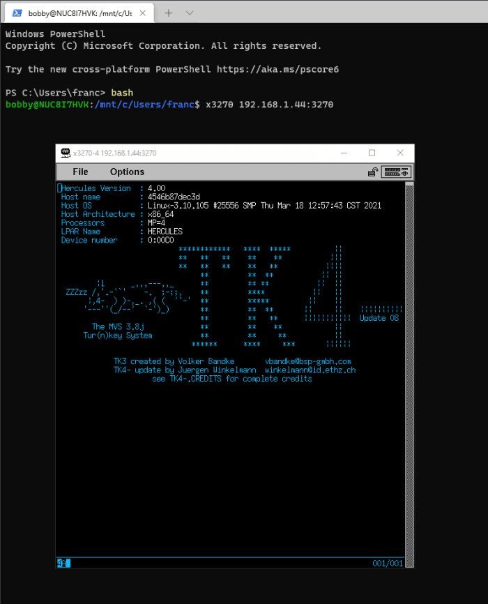Click the 4A status indicator at bottom left
488x604 pixels.
pos(63,563)
